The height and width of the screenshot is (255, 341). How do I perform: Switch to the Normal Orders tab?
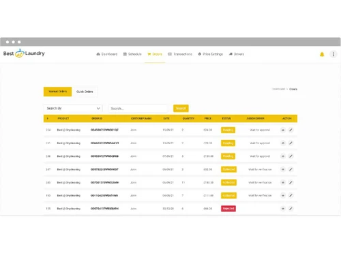[58, 92]
